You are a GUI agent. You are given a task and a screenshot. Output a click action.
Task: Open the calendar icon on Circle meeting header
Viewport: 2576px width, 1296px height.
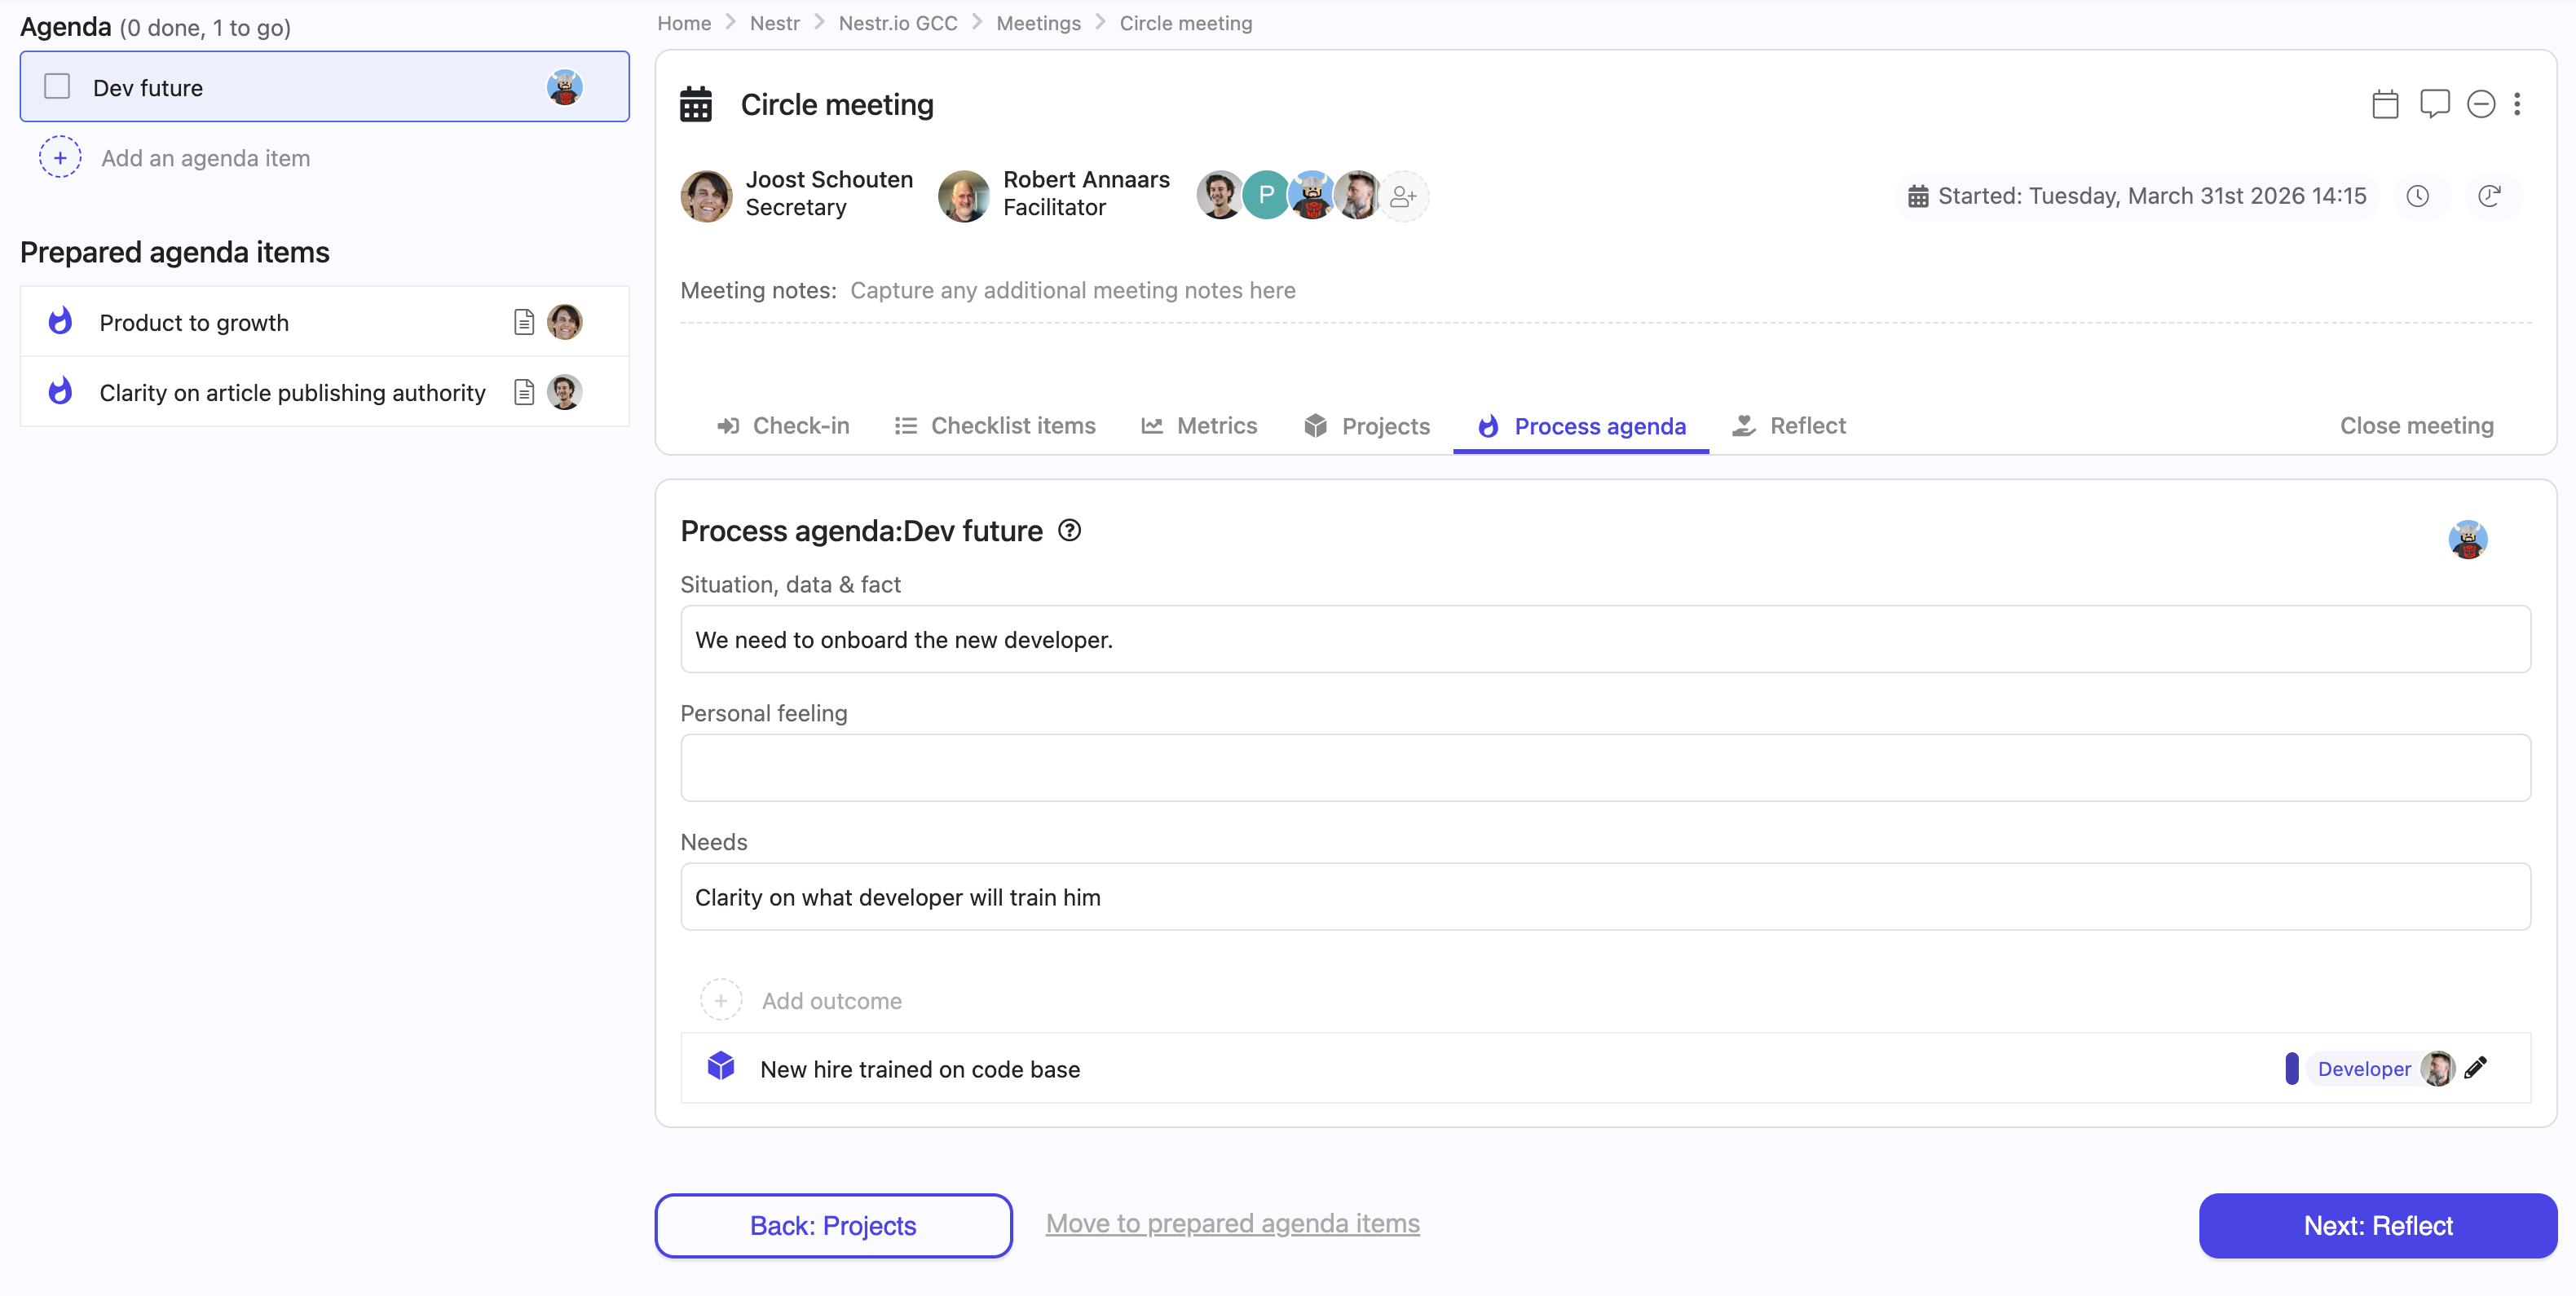click(2386, 103)
